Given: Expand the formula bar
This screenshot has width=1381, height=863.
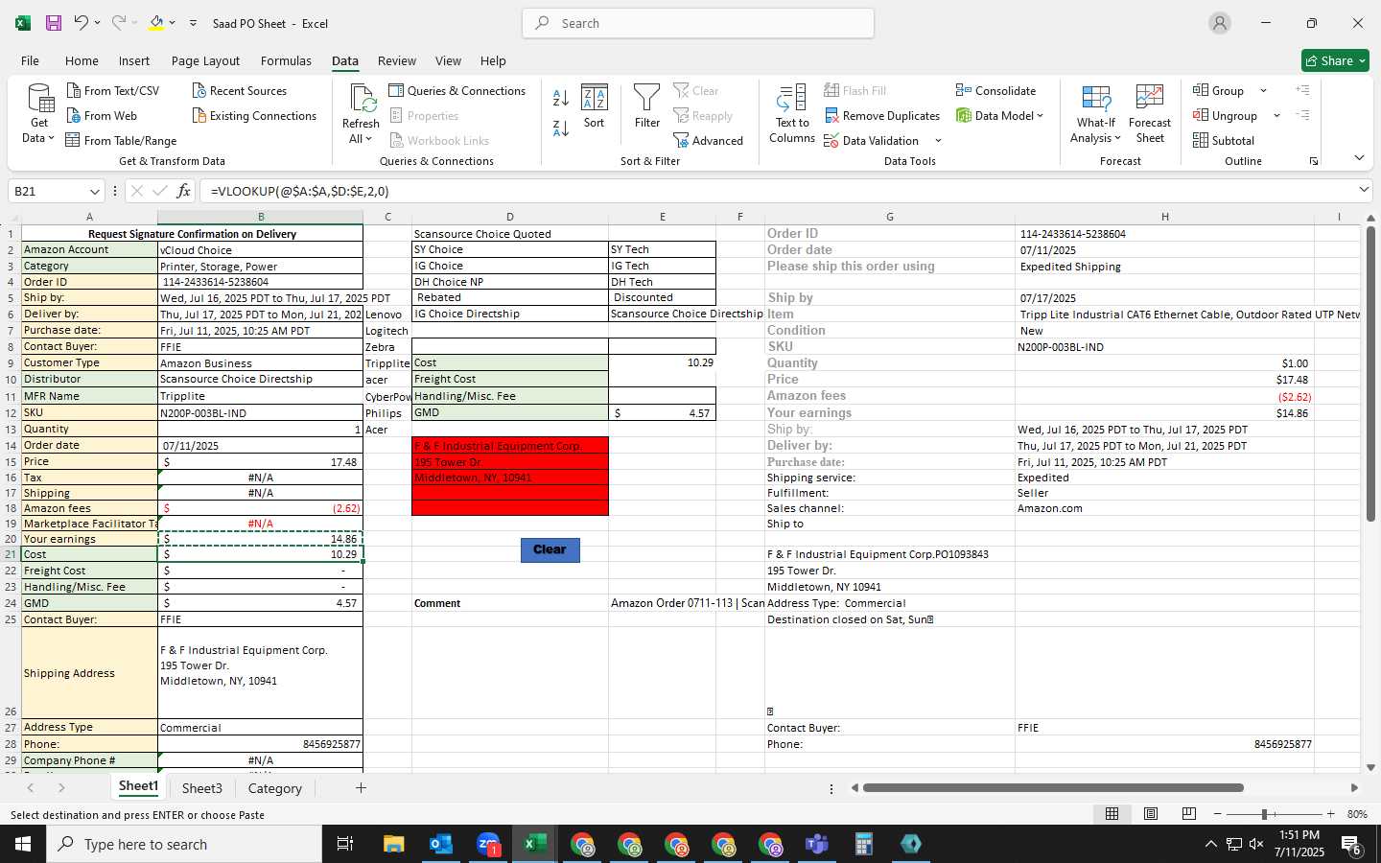Looking at the screenshot, I should 1364,190.
